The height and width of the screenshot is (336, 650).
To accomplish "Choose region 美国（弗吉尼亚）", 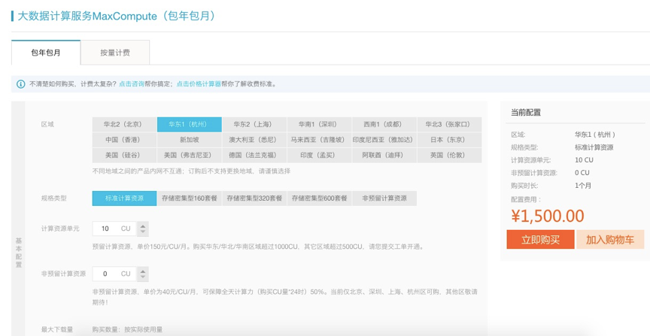I will [189, 156].
